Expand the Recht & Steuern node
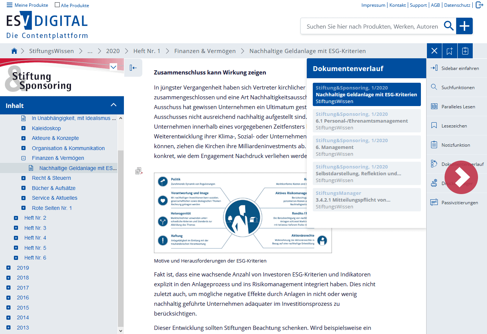This screenshot has height=334, width=487. point(24,178)
